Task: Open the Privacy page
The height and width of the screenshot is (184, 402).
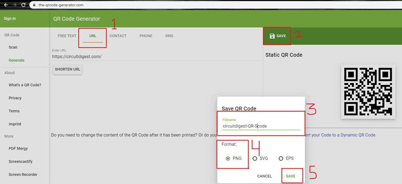Action: tap(15, 98)
